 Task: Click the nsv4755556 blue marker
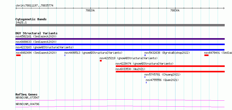click(146, 82)
